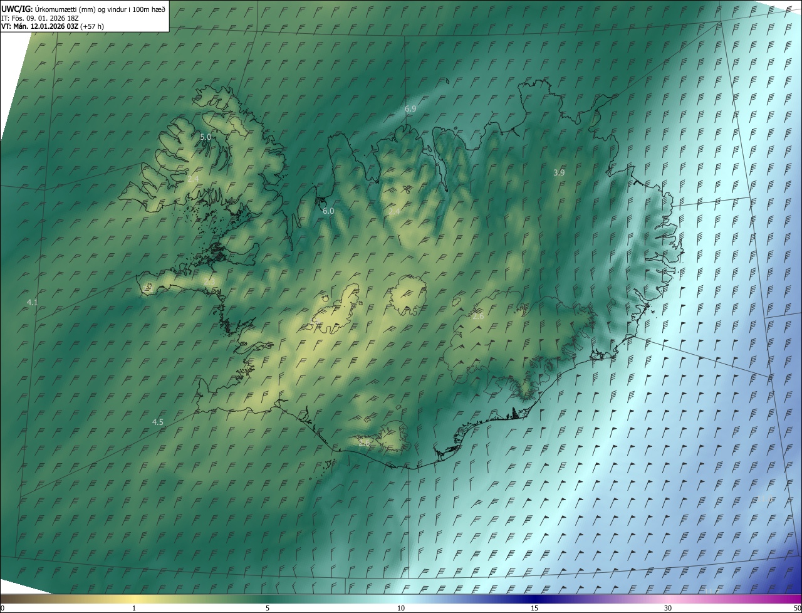
Task: Click the 3.9 value label on the map
Action: pyautogui.click(x=560, y=172)
